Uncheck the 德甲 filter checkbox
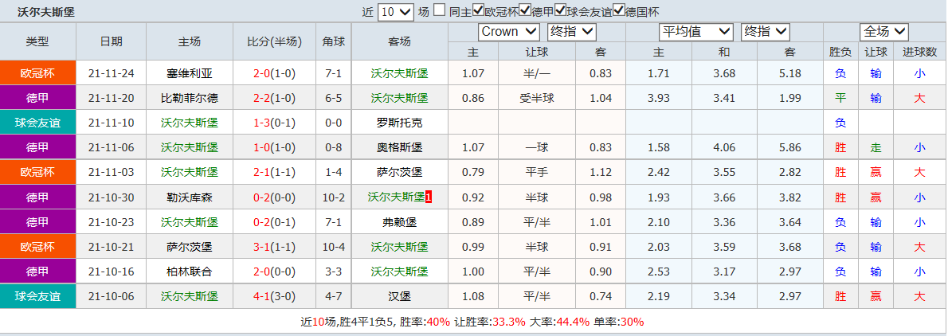This screenshot has height=336, width=948. click(525, 10)
